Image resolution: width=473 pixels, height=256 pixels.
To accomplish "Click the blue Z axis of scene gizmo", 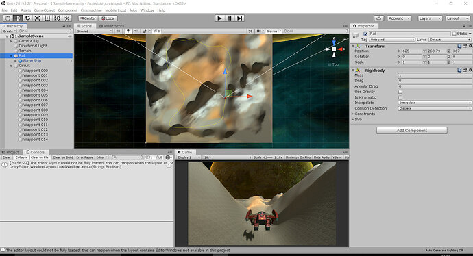I will click(x=334, y=42).
